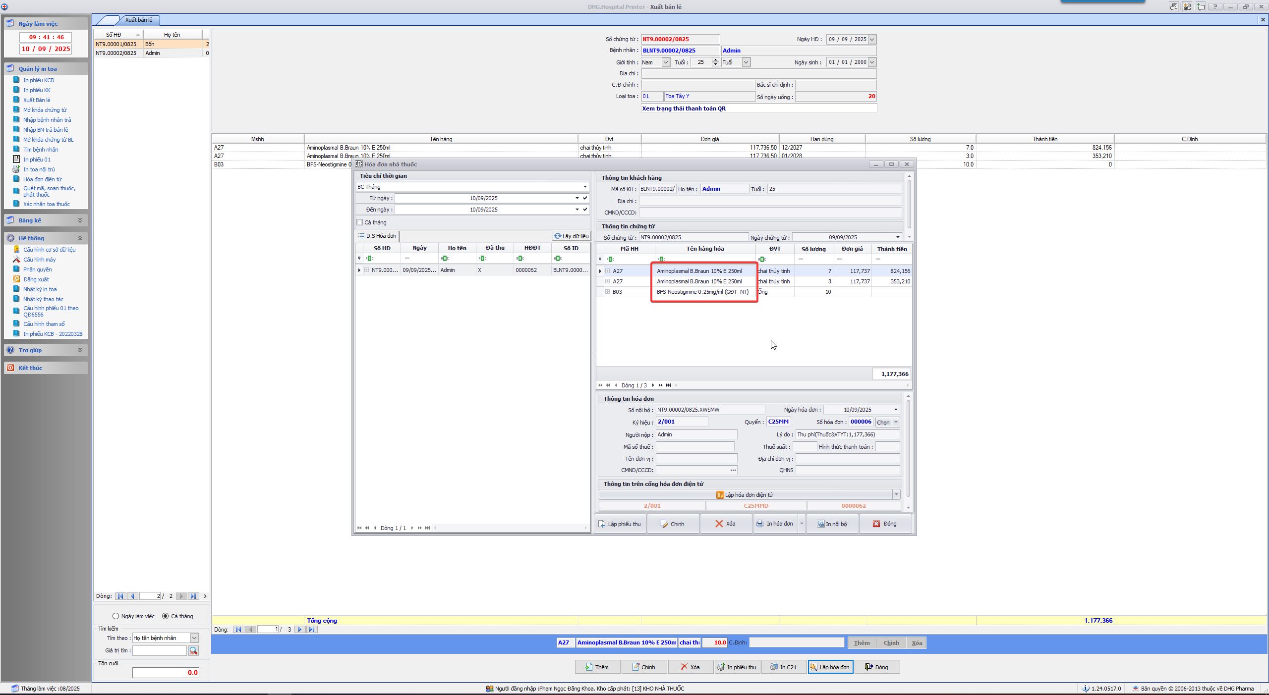
Task: Click the search magnifier icon beside Giá trị tìm
Action: (x=193, y=650)
